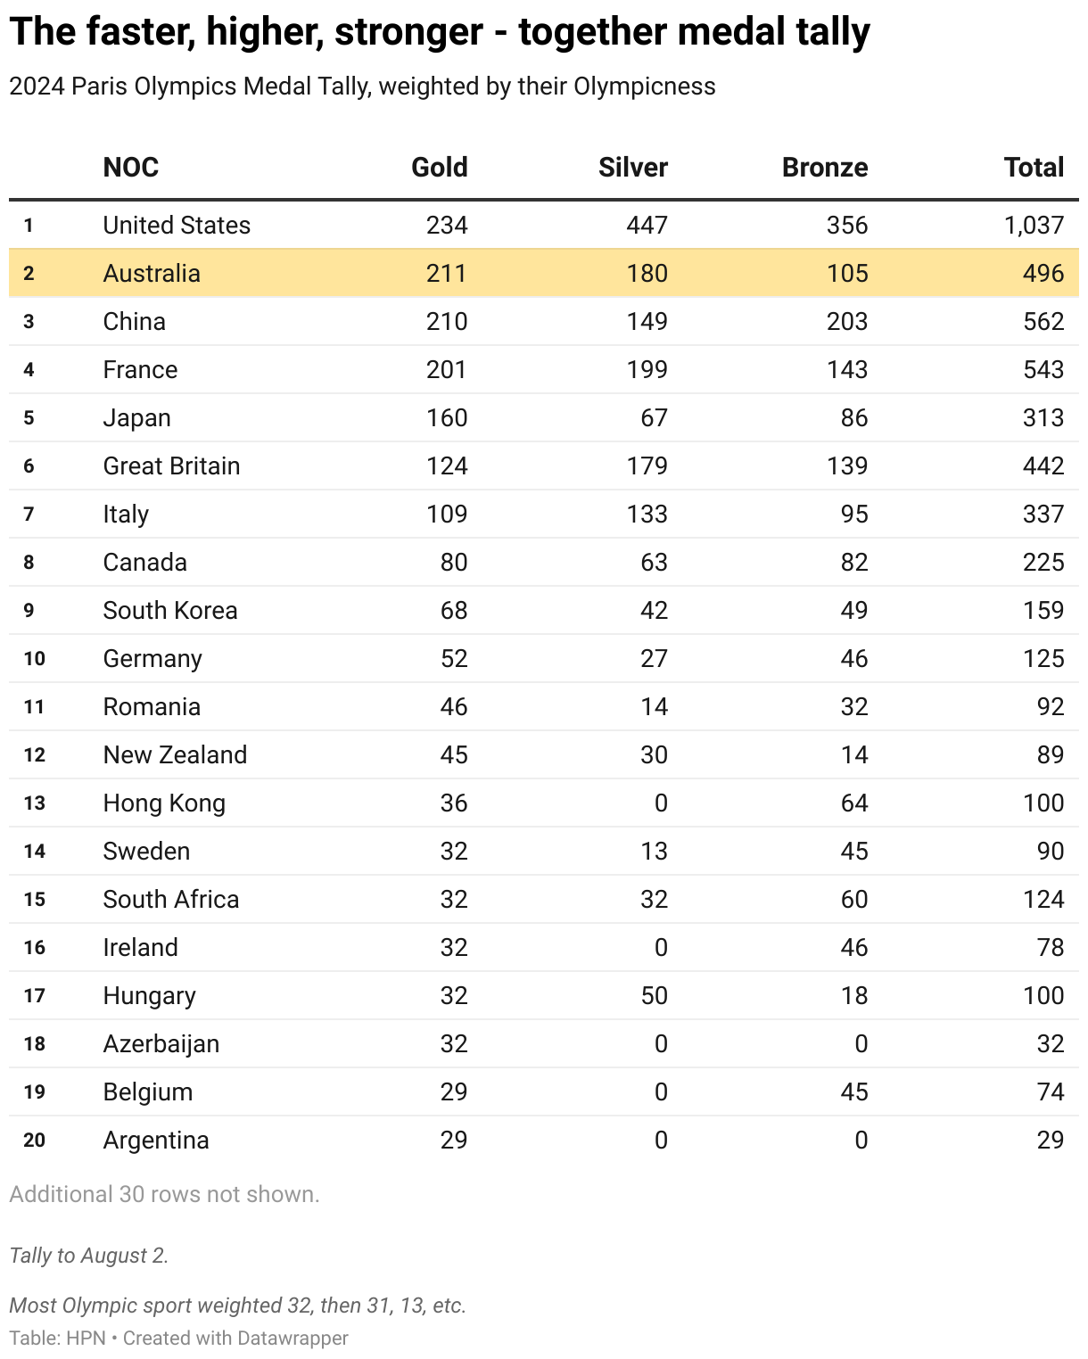Click United States in the first row
This screenshot has height=1359, width=1088.
[177, 226]
